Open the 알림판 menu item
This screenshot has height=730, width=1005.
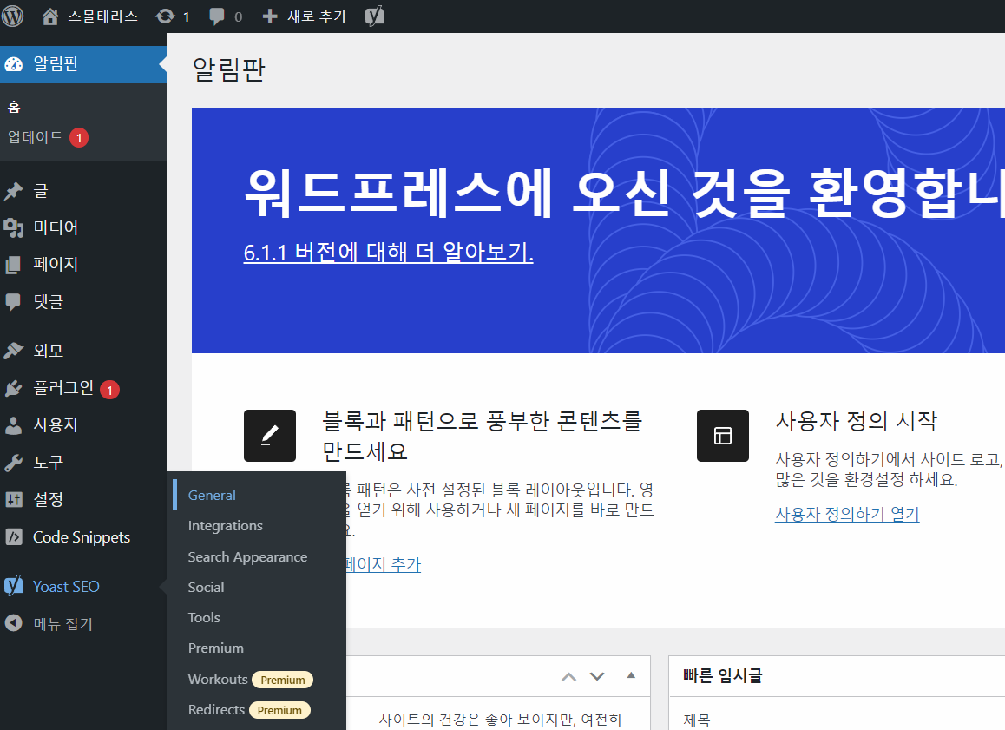[83, 64]
